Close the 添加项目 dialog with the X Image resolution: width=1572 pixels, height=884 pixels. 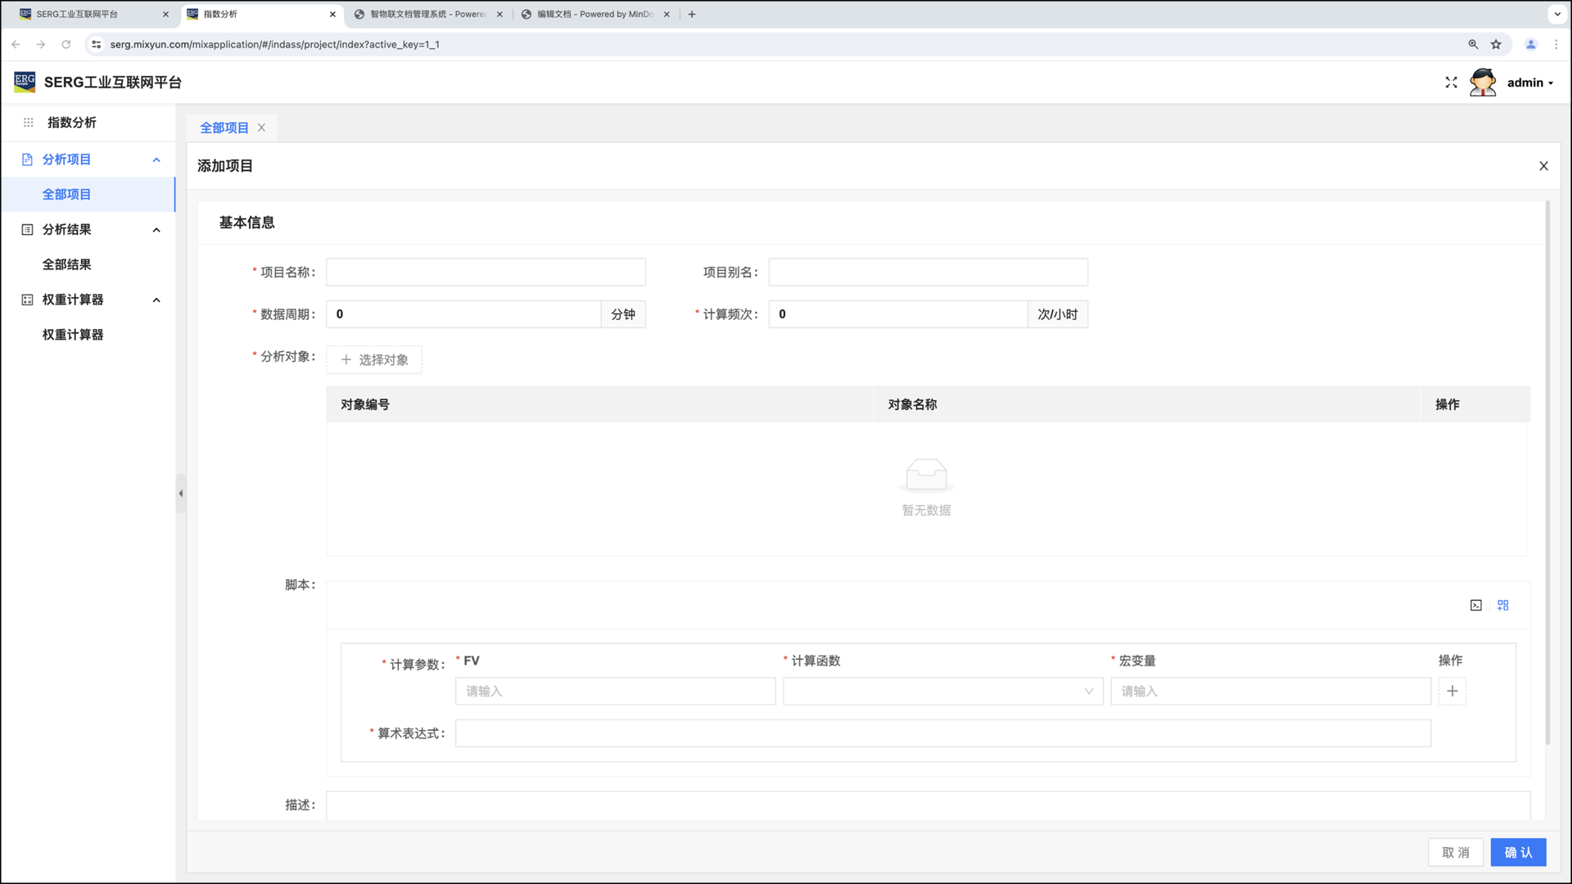1543,166
